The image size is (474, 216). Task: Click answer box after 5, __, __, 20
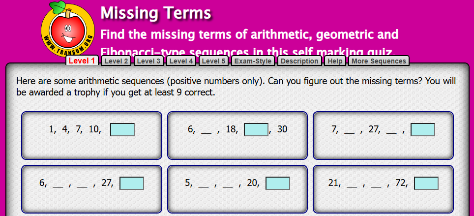pos(278,184)
